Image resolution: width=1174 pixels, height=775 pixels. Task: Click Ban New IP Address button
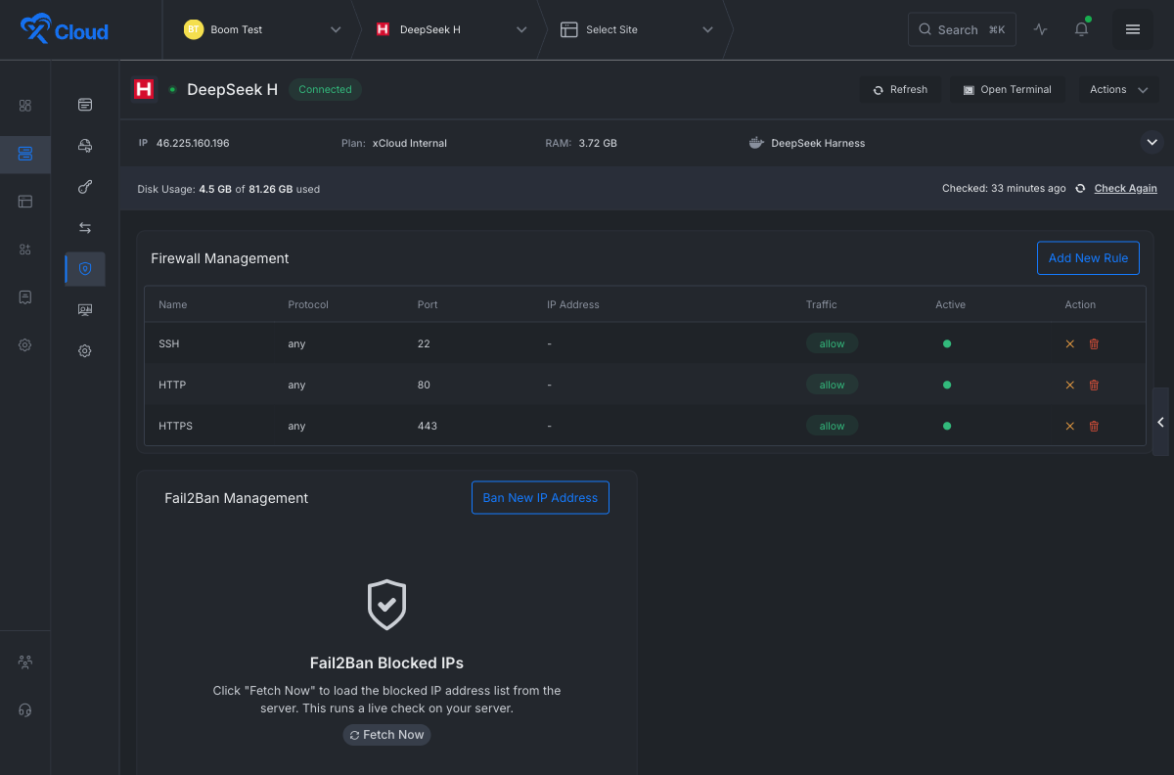540,497
